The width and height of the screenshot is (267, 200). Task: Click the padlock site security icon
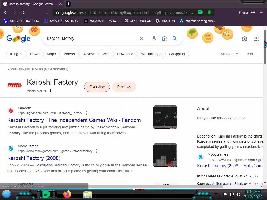click(57, 12)
